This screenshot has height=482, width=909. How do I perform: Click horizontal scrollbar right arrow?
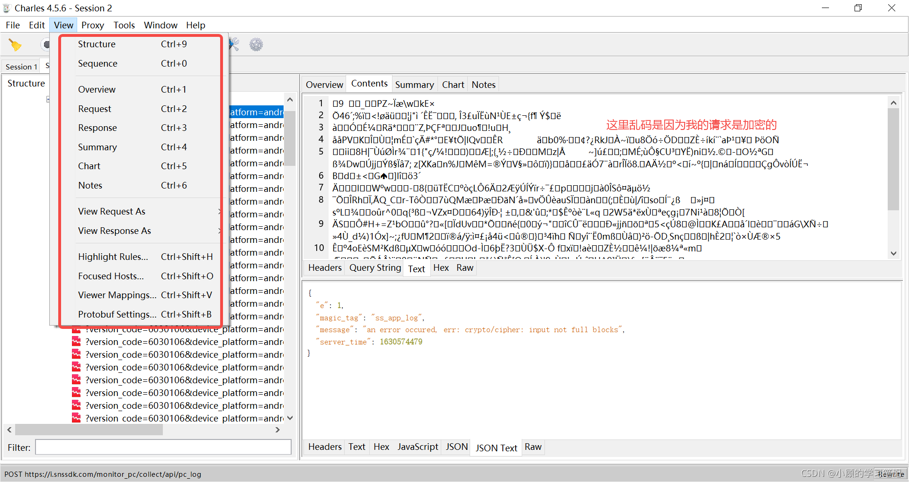277,430
